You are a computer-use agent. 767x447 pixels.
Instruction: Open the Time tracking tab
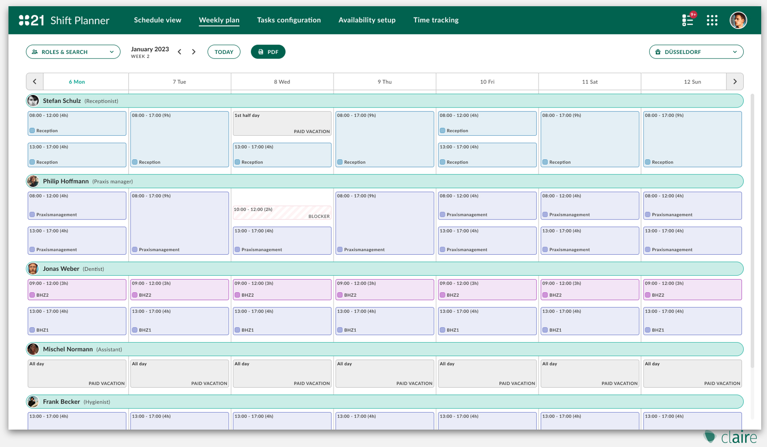[435, 20]
